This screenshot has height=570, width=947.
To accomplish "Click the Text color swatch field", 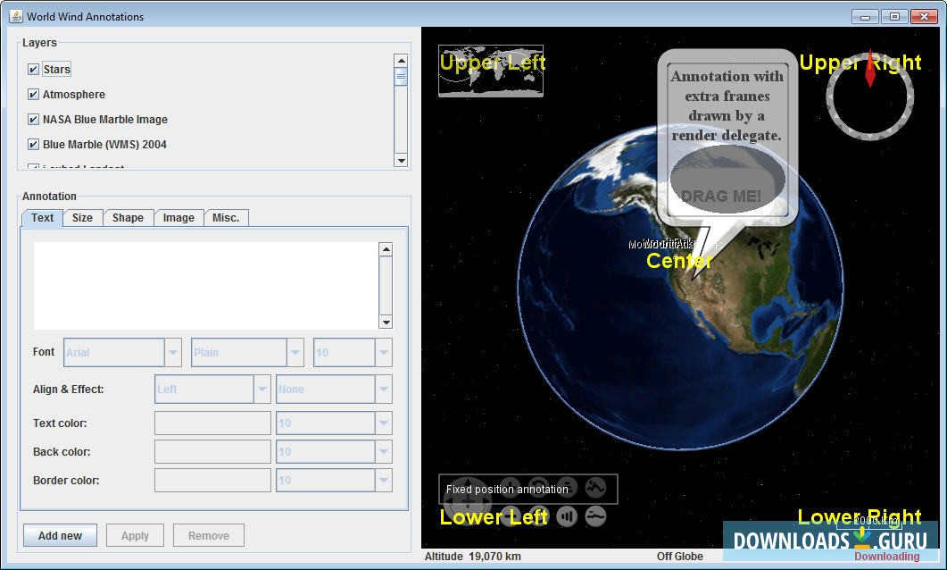I will (x=212, y=423).
